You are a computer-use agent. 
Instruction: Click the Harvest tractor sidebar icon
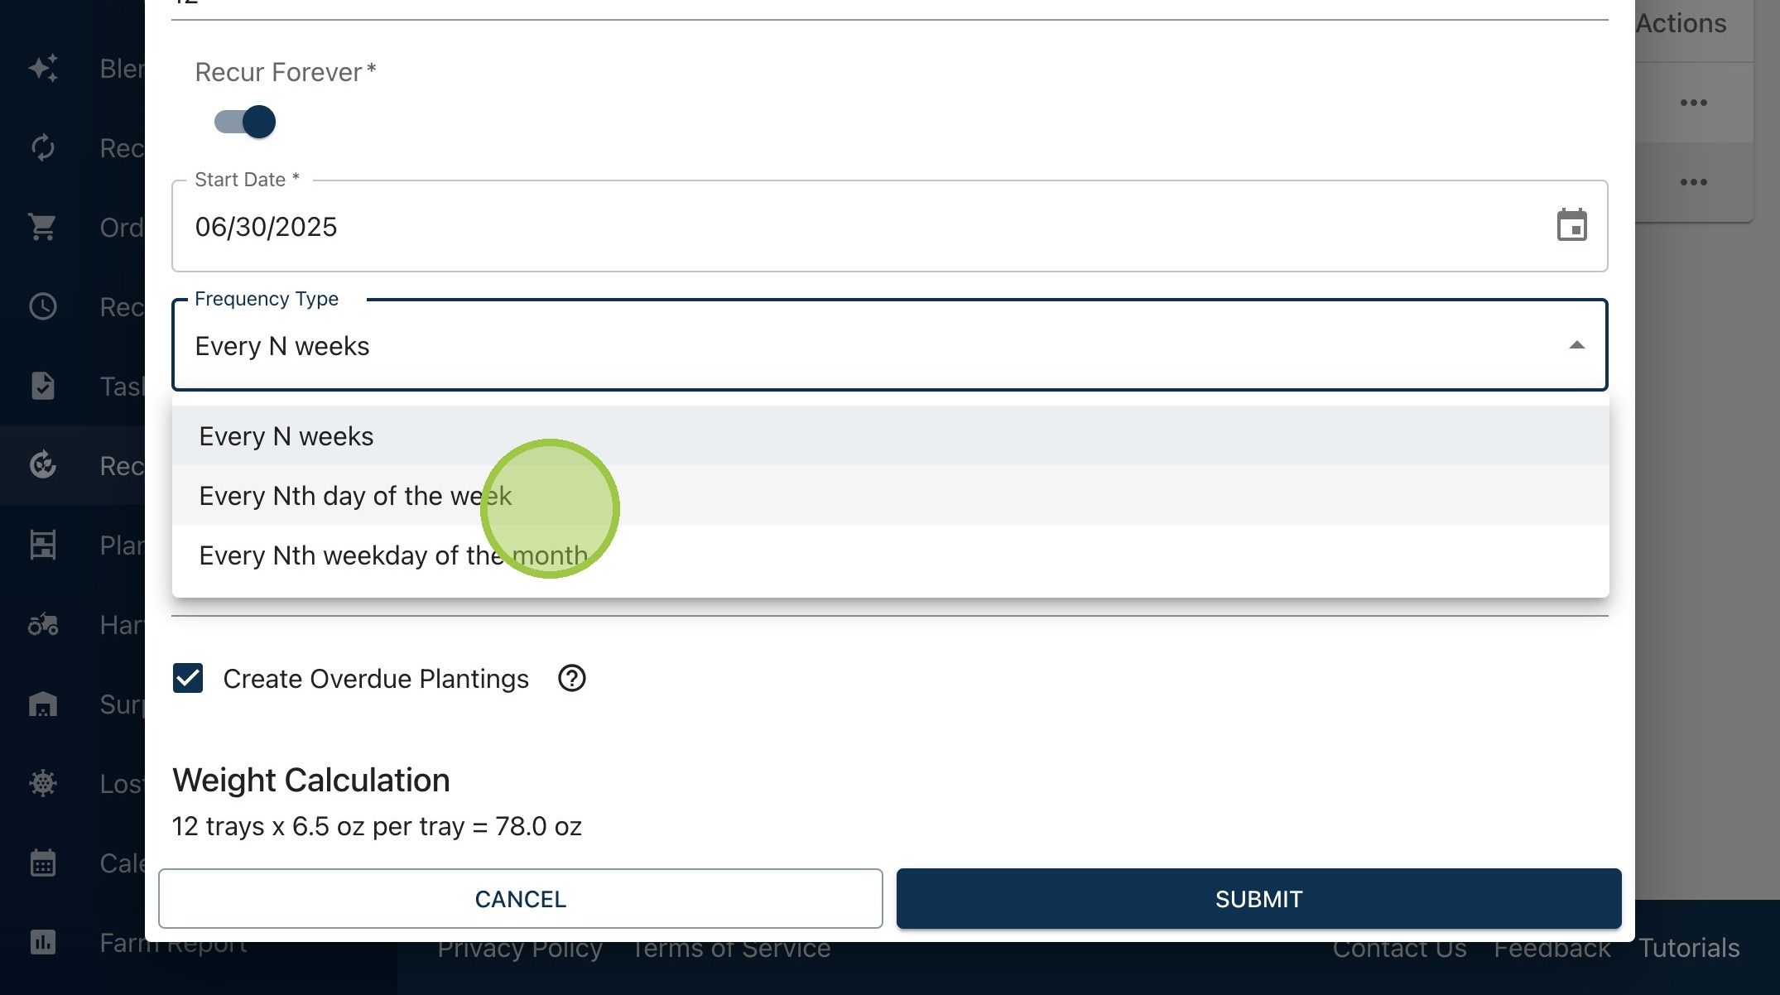42,624
